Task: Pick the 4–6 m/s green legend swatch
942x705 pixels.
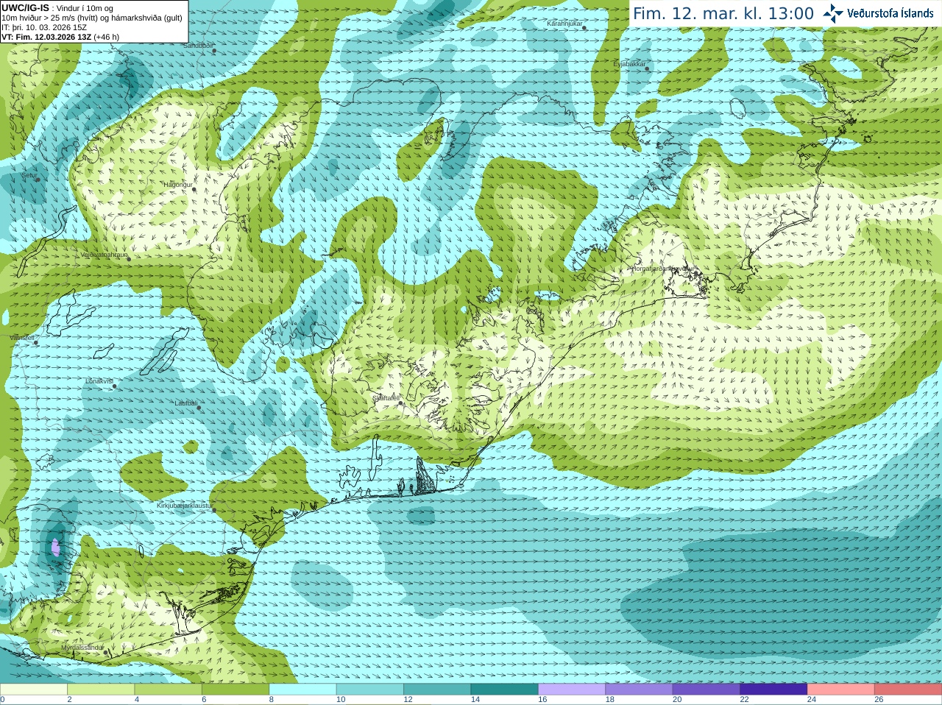Action: (x=169, y=690)
